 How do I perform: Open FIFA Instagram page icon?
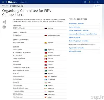click(x=16, y=6)
